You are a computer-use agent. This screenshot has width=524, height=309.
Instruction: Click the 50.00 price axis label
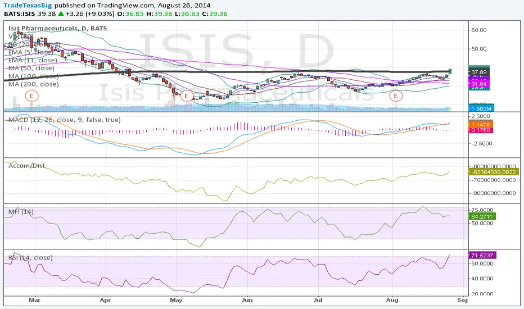479,49
